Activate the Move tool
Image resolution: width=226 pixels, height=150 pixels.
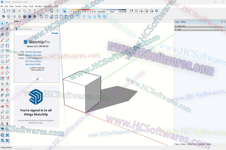coord(2,68)
